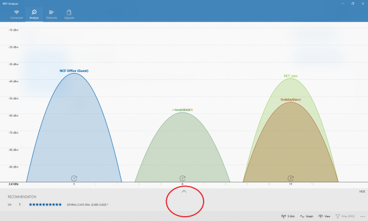Click the channel 11 circle marker icon
The width and height of the screenshot is (368, 221).
coord(291,178)
